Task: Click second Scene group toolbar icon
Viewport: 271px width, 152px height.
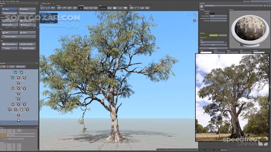Action: tap(64, 8)
